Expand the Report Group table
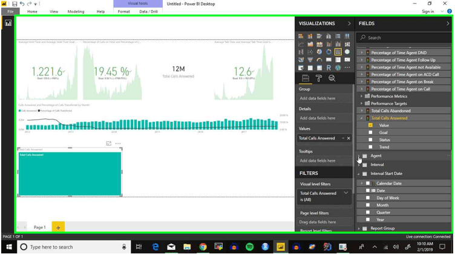This screenshot has height=254, width=455. (359, 228)
